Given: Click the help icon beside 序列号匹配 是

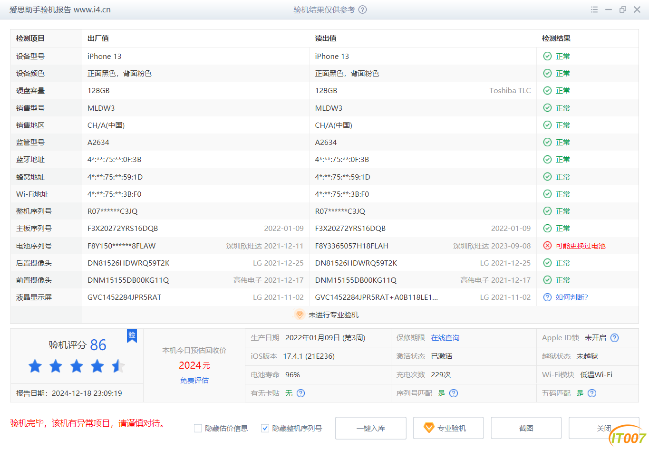Looking at the screenshot, I should coord(454,393).
